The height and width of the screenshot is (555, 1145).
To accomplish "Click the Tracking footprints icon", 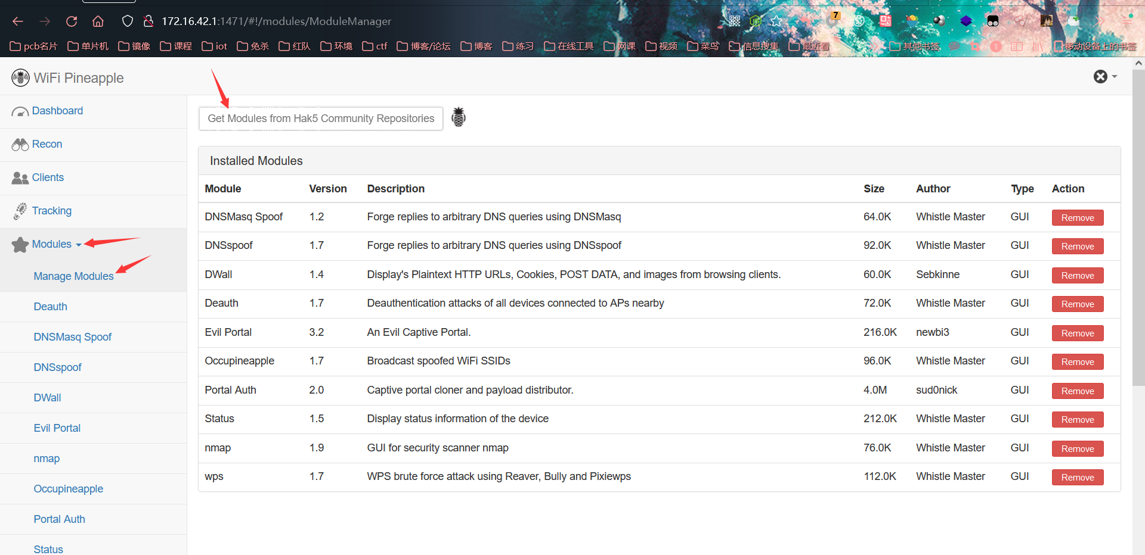I will (20, 211).
